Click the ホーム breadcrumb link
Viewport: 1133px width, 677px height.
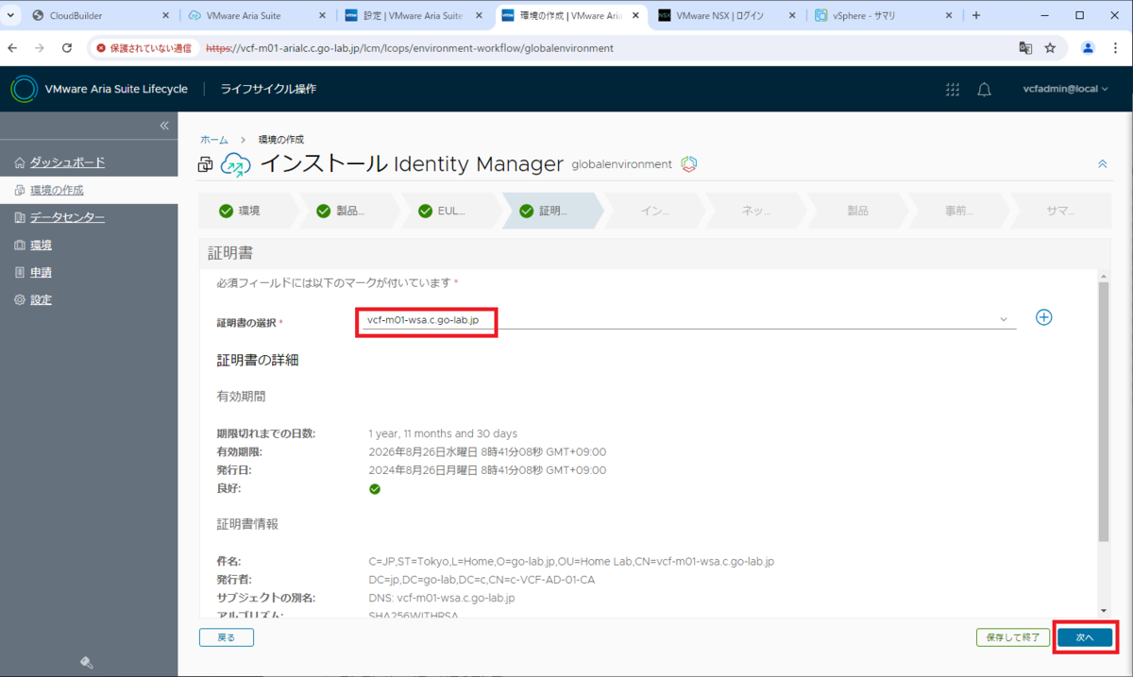[214, 139]
